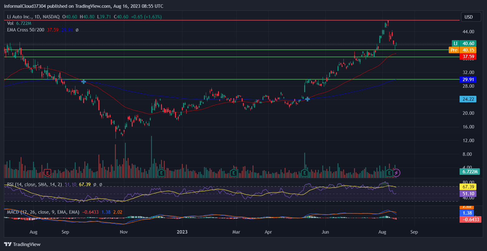Click the Apr label on time axis

point(268,232)
